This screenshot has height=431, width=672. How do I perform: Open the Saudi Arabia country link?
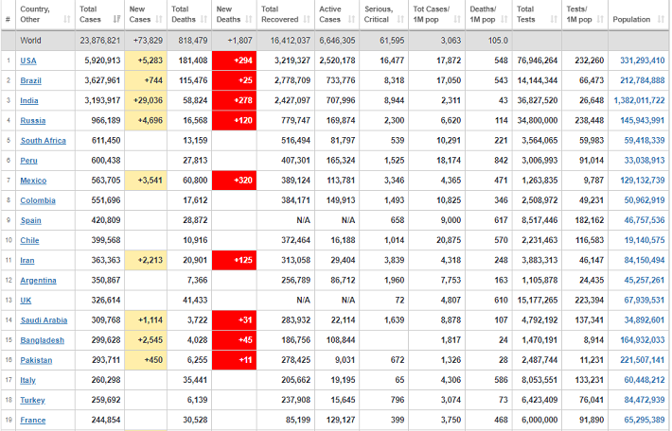tap(44, 320)
